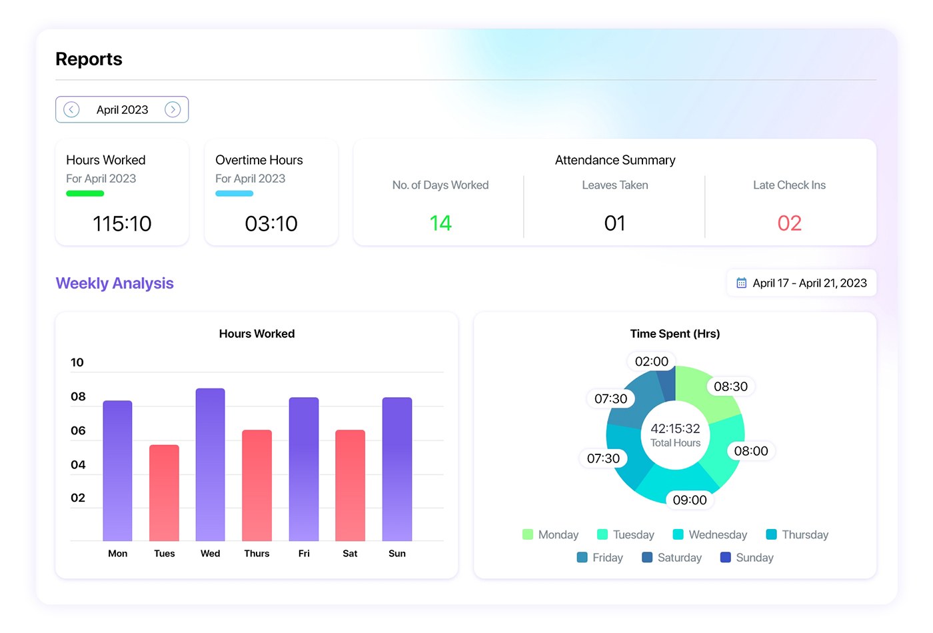Select the Fri bar in chart
Screen dimensions: 933x633
click(304, 469)
